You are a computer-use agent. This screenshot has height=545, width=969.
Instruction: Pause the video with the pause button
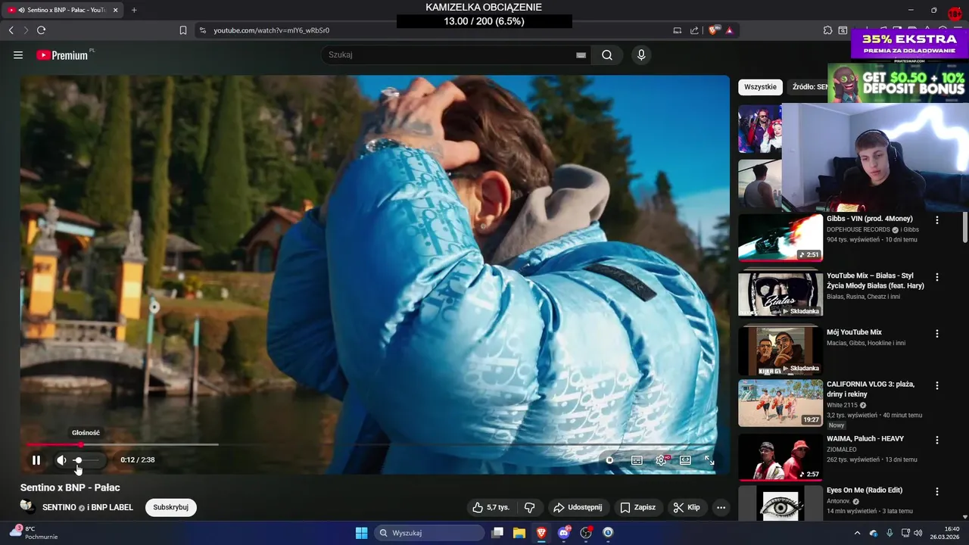36,459
